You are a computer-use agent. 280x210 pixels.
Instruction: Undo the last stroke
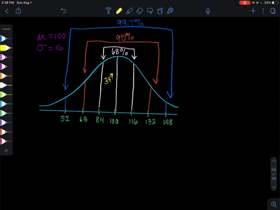(x=64, y=10)
